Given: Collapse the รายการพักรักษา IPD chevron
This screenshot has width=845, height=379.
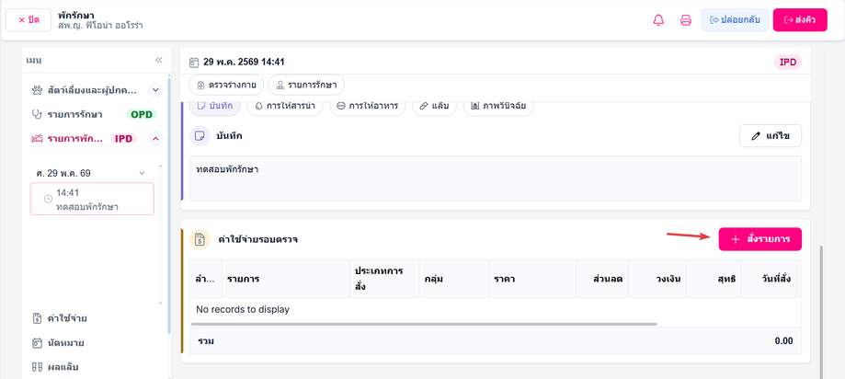Looking at the screenshot, I should (155, 139).
